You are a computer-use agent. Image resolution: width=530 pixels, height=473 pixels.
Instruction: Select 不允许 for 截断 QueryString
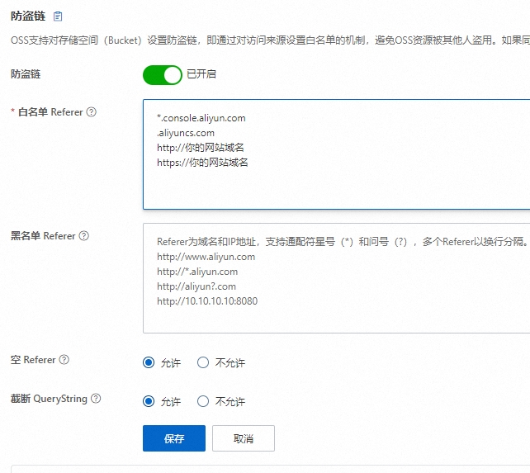(x=203, y=401)
